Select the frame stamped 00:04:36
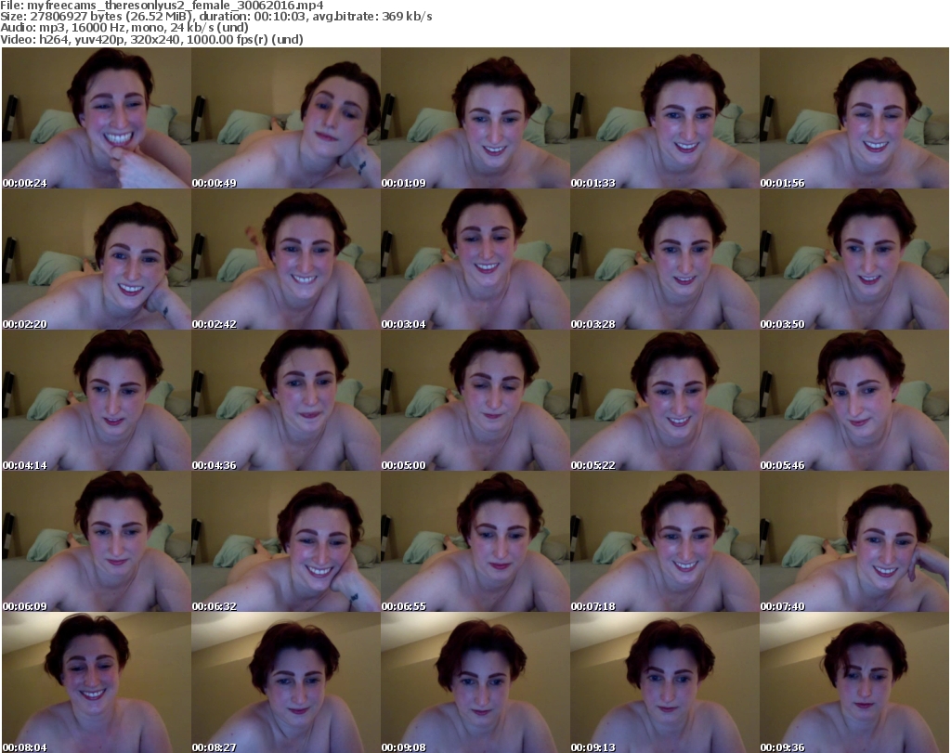 coord(286,401)
